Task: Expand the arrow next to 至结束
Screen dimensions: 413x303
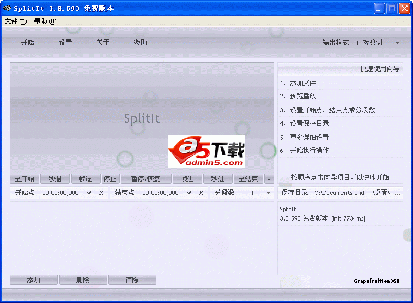Action: pos(269,179)
